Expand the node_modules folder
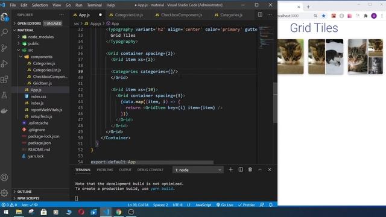Image resolution: width=386 pixels, height=217 pixels. 41,37
